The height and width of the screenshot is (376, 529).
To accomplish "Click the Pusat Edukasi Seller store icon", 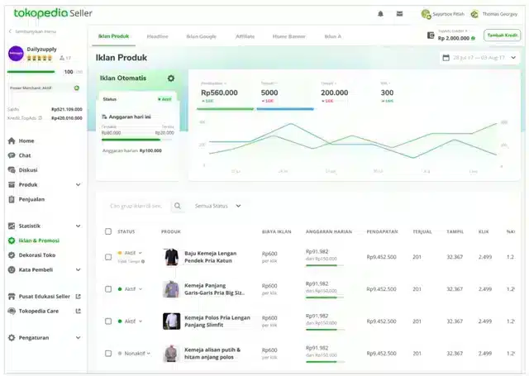I will (x=12, y=297).
